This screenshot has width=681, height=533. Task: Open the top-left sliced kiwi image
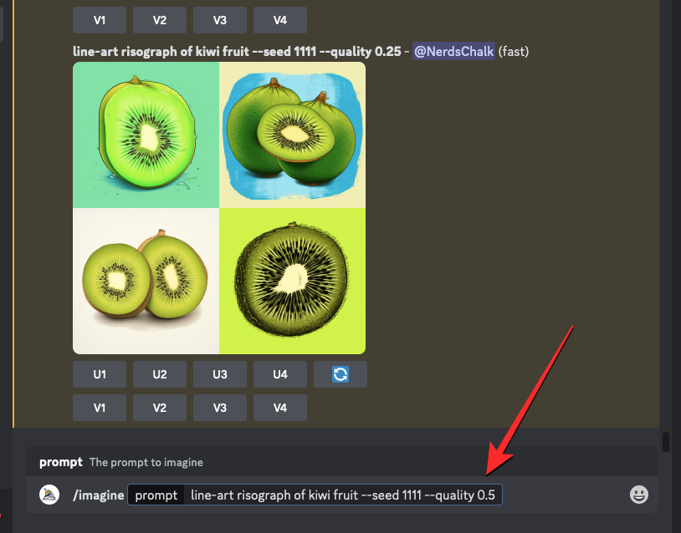(146, 135)
